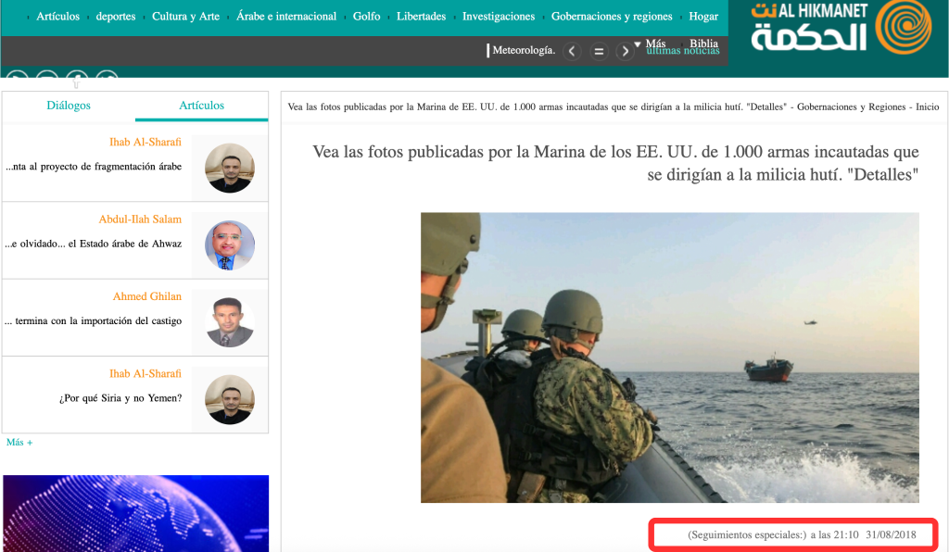Pause the news ticker

pos(599,51)
